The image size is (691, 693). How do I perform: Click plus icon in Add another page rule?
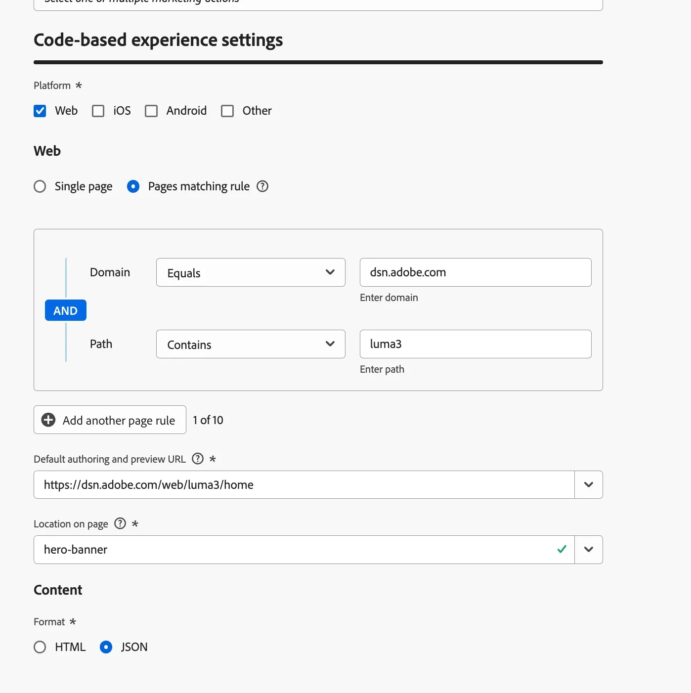[x=48, y=420]
